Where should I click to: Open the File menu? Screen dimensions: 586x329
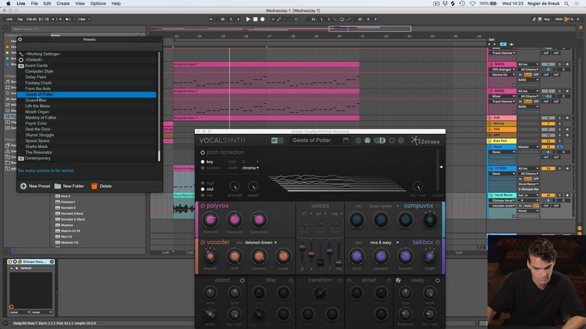34,4
